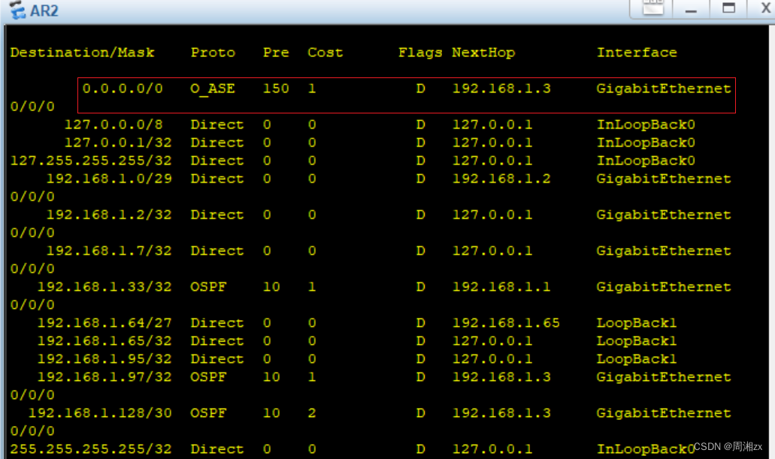Click the InLoopBack0 interface text
The height and width of the screenshot is (459, 775).
click(x=646, y=124)
